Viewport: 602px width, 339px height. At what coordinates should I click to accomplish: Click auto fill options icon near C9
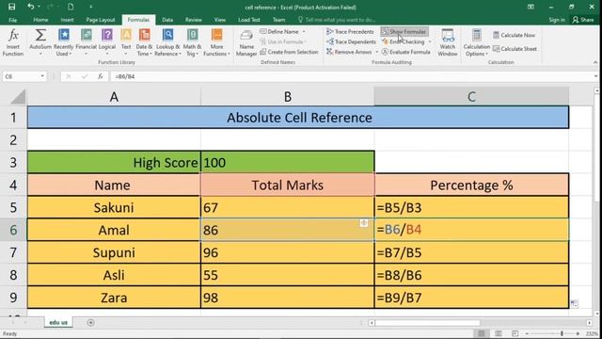tap(574, 303)
